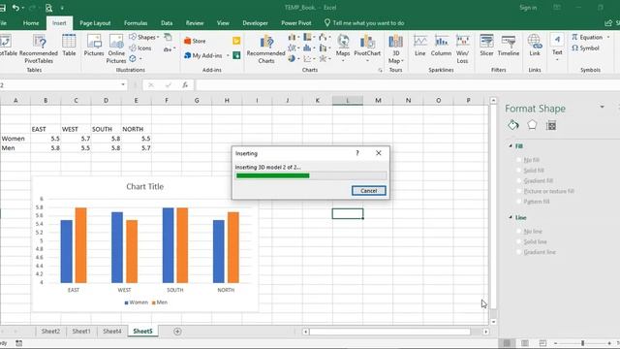Select Solid line radio option
The image size is (620, 349).
[519, 241]
